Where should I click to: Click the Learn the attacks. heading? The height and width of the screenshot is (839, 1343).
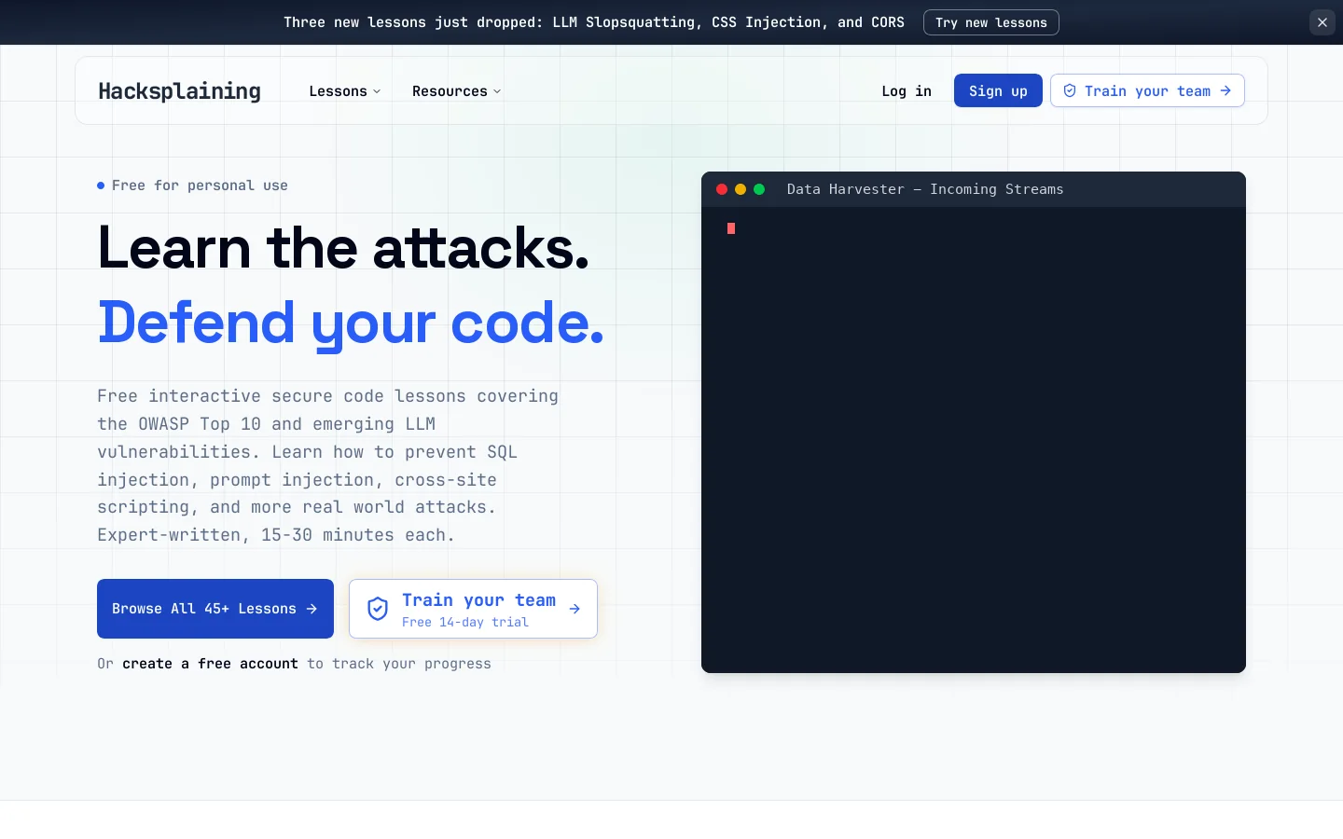point(343,248)
